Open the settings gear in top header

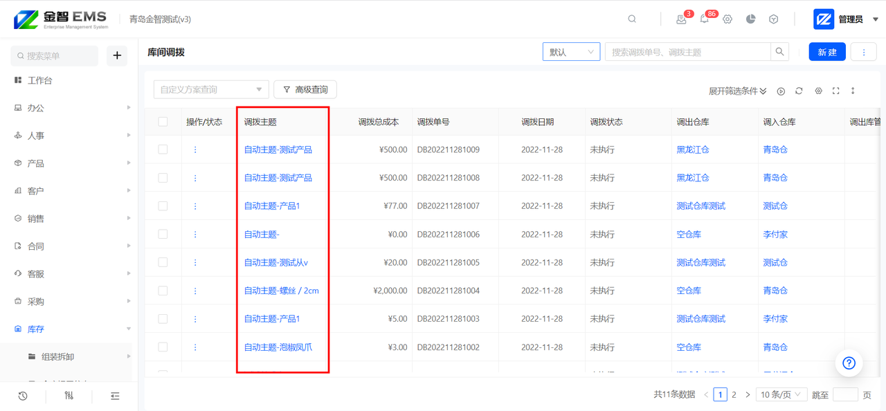pos(727,19)
